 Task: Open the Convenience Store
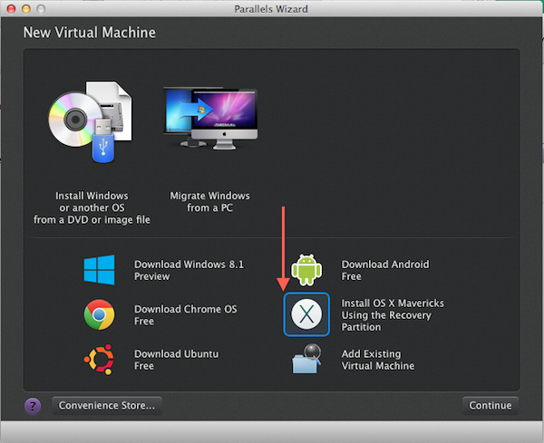coord(107,405)
